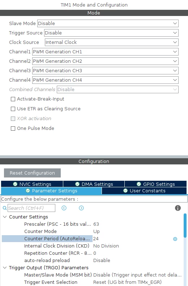This screenshot has width=188, height=286.
Task: Collapse Trigger Output (TRGO) Parameters group
Action: (x=5, y=267)
